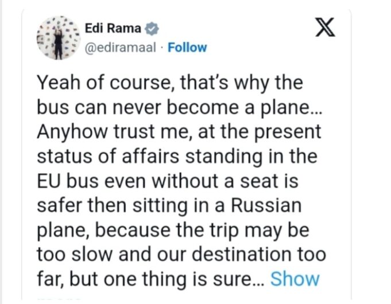This screenshot has width=391, height=304.
Task: Open Edi Rama's profile picture
Action: point(56,38)
